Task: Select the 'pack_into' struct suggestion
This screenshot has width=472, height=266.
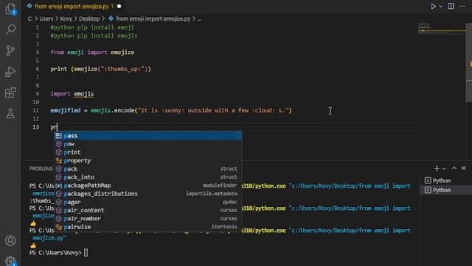Action: [147, 177]
